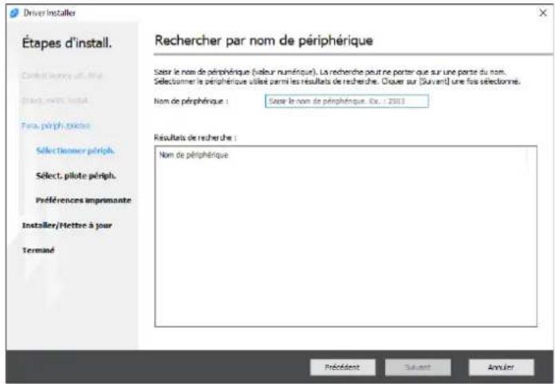Click the Nom de périphérique field label

pos(191,101)
